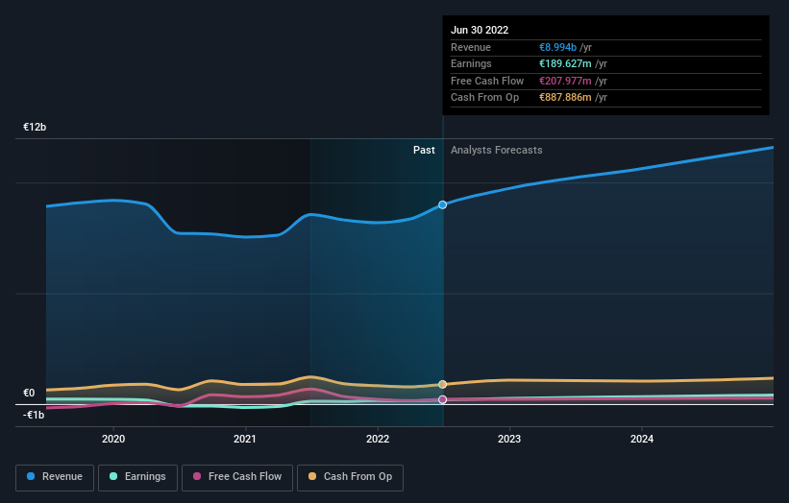Click the Jun 30 2022 tooltip date

480,30
